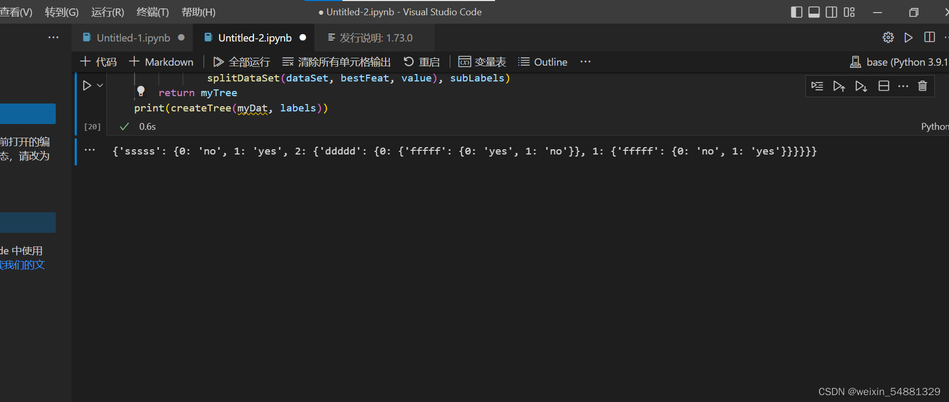Execute this cell and all below
949x402 pixels.
tap(861, 86)
